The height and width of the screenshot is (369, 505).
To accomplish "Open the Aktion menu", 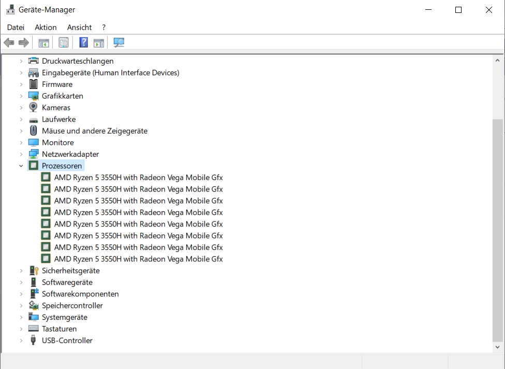I will pyautogui.click(x=46, y=27).
